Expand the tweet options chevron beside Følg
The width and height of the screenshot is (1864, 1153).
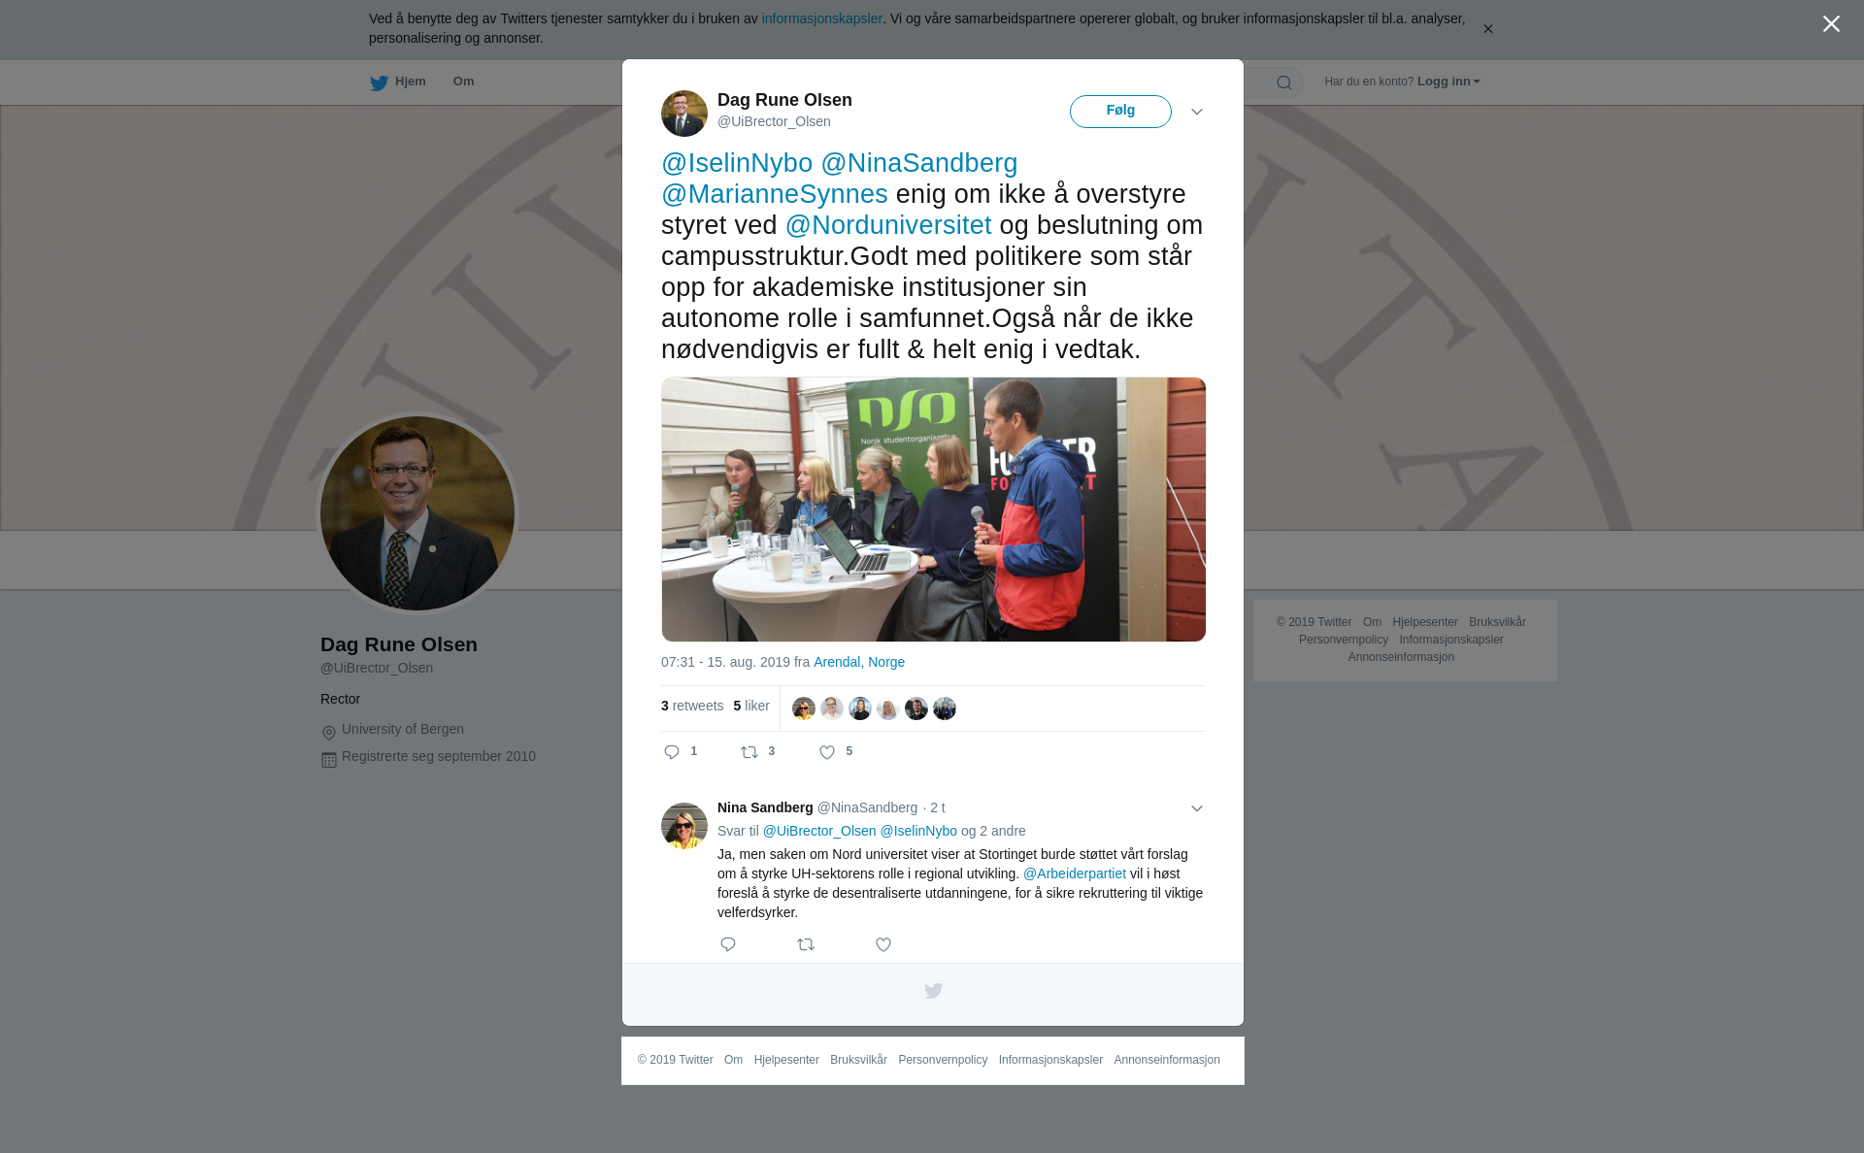click(1197, 112)
